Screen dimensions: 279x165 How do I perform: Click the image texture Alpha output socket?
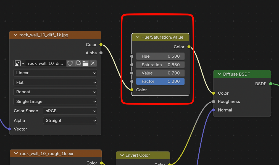(x=101, y=53)
